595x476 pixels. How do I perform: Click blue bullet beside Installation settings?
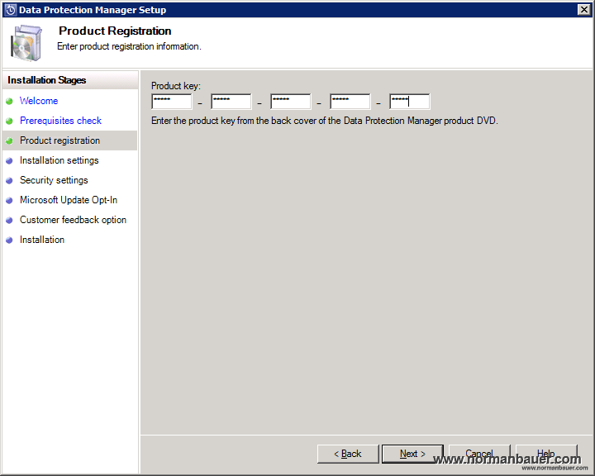point(9,160)
